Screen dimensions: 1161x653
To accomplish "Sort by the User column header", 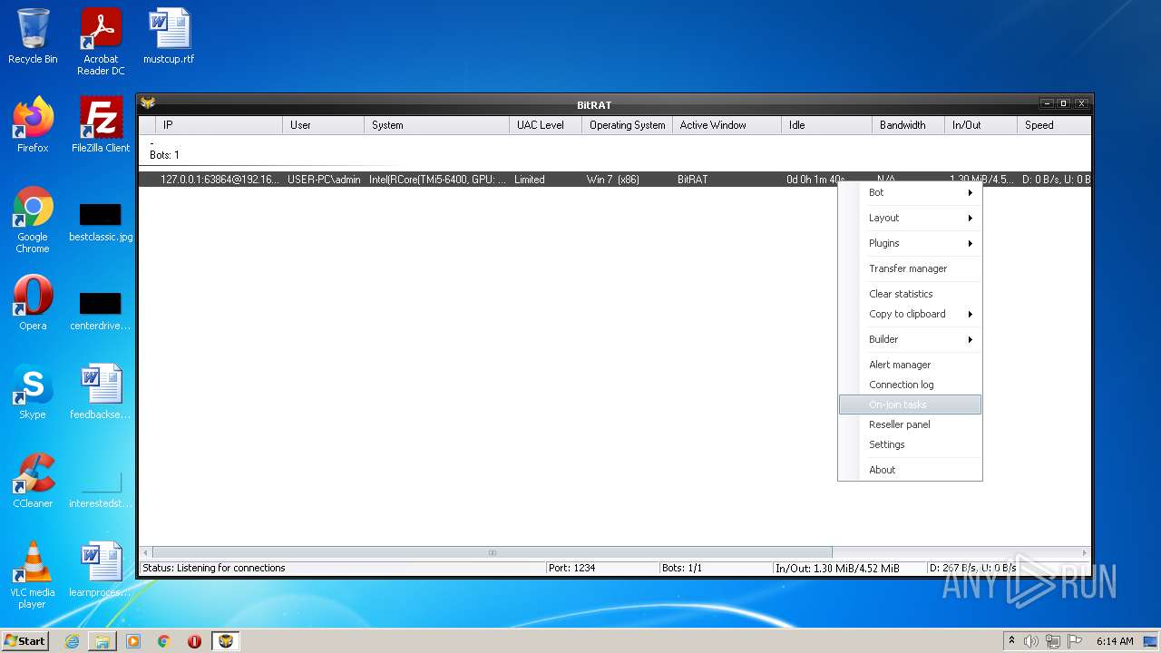I will (x=323, y=125).
